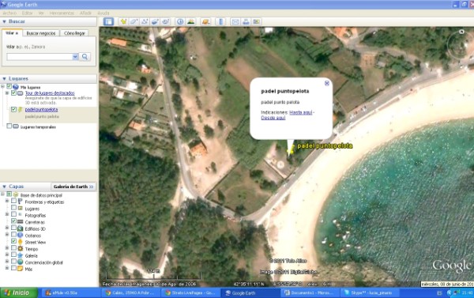Open the Galería de Earth button
This screenshot has height=298, width=474.
coord(73,187)
